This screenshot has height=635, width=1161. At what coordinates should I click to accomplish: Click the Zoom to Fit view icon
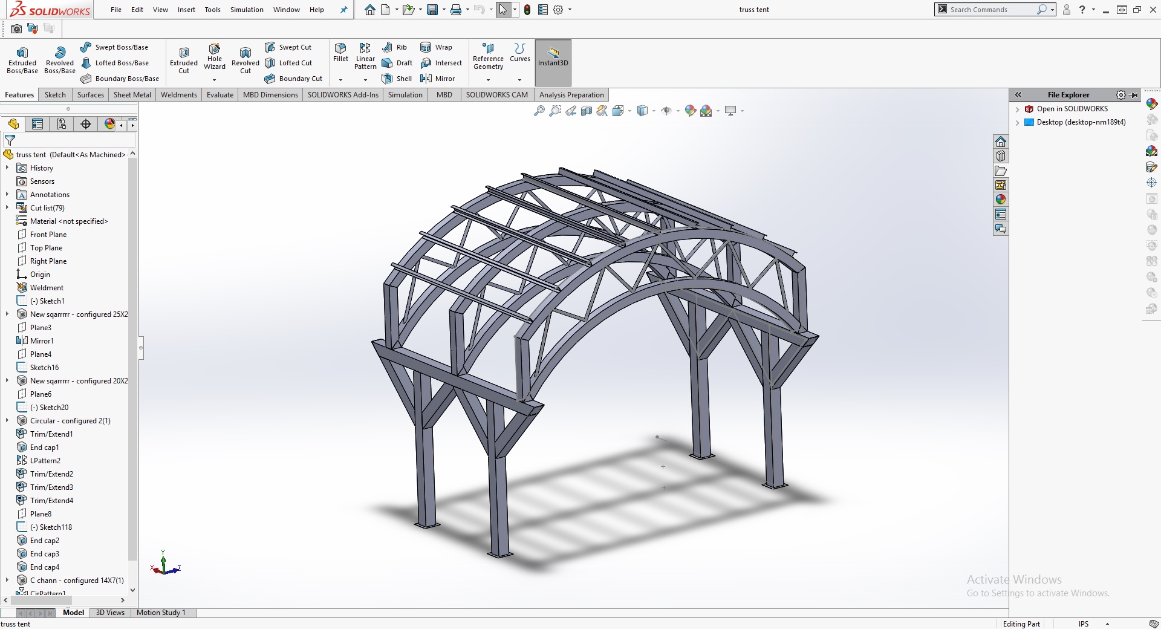click(x=539, y=111)
